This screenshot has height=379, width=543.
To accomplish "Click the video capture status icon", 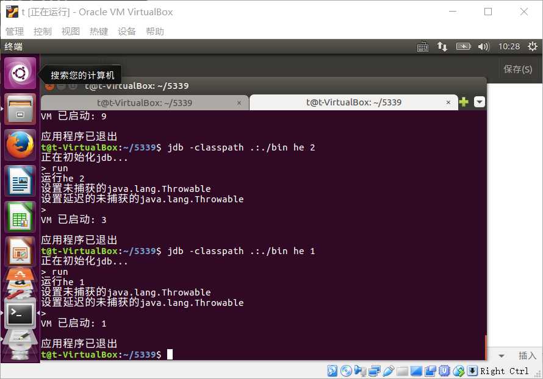I will [x=431, y=370].
